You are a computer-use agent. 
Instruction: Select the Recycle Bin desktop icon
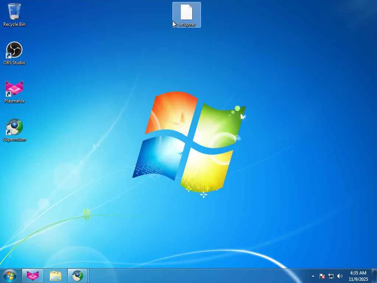click(14, 14)
